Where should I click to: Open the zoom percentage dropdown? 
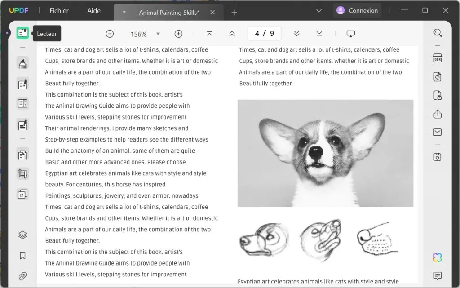pyautogui.click(x=158, y=34)
